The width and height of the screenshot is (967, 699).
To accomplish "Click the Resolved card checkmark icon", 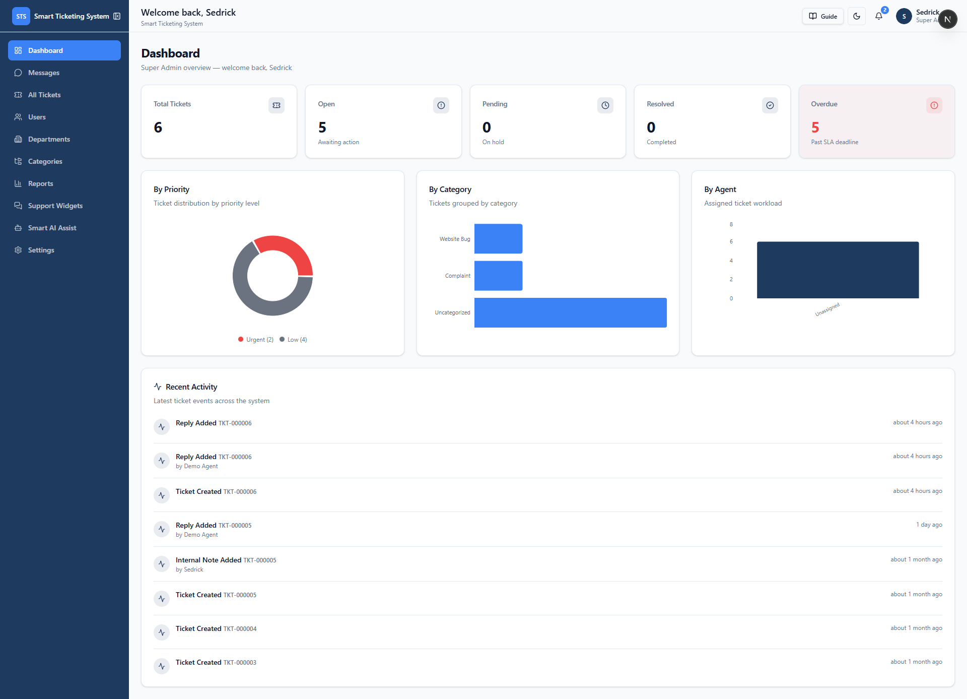I will tap(770, 105).
